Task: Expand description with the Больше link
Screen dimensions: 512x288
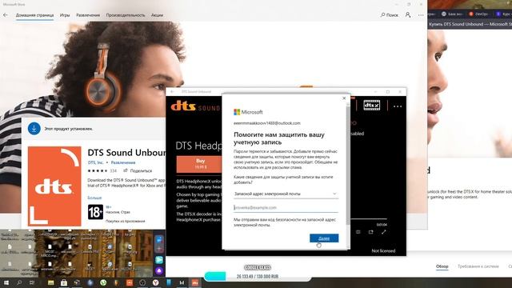Action: click(x=94, y=198)
